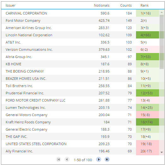This screenshot has width=165, height=165.
Task: Select the Ally Financial Inc. issuer
Action: click(19, 151)
